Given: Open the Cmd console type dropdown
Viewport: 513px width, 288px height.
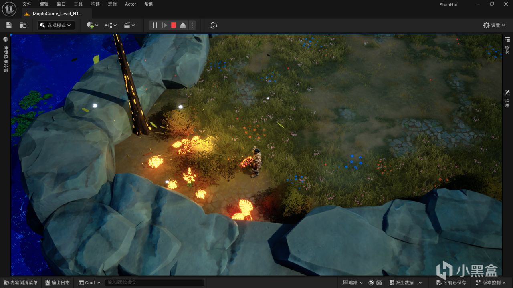Looking at the screenshot, I should coord(90,283).
